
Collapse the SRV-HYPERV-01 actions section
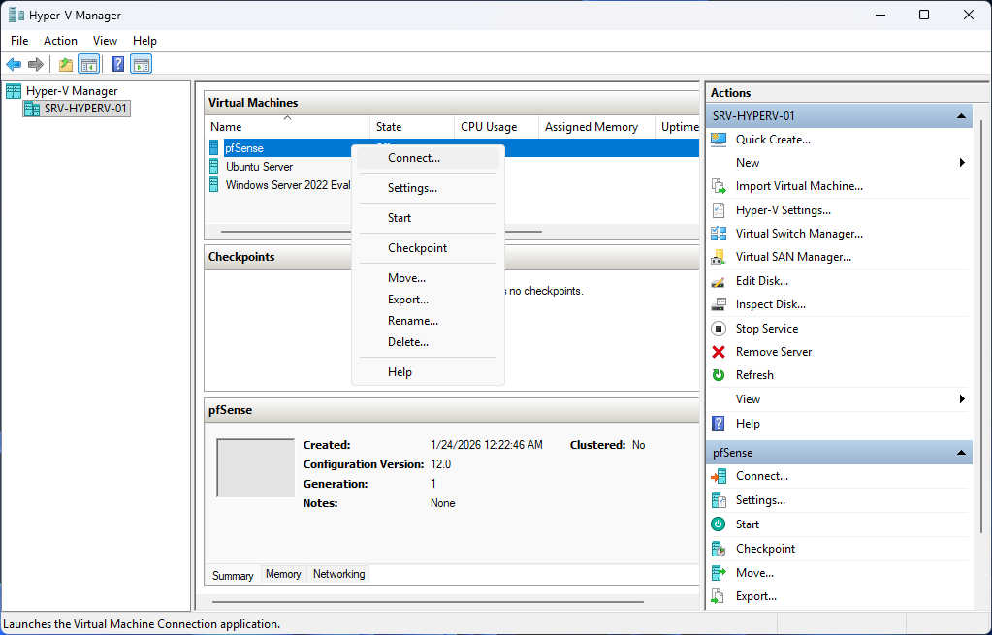961,116
